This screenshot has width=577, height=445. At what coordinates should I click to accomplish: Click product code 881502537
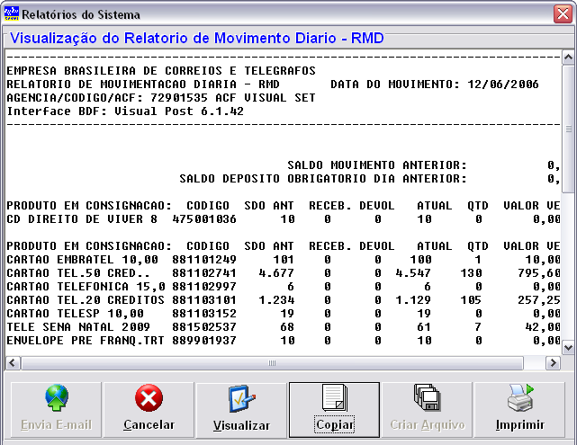pyautogui.click(x=204, y=326)
